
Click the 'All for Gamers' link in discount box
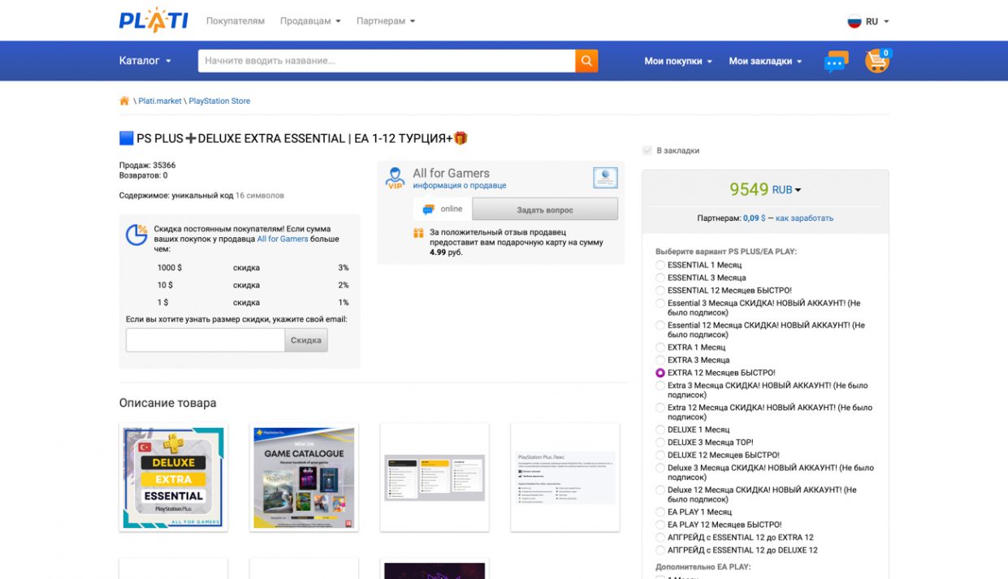(283, 240)
